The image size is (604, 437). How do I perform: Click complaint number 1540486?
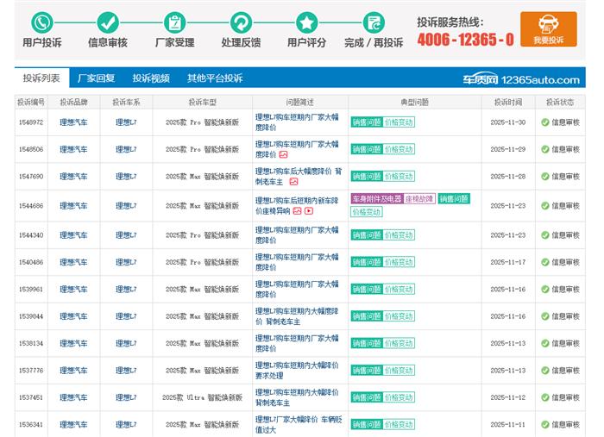point(31,262)
